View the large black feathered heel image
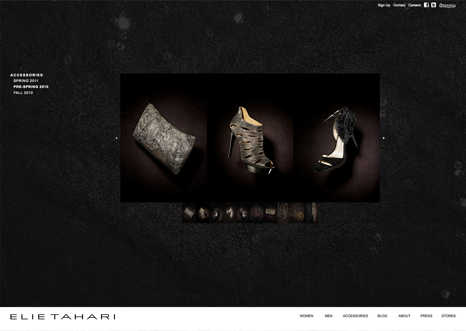Image resolution: width=466 pixels, height=331 pixels. coord(337,138)
